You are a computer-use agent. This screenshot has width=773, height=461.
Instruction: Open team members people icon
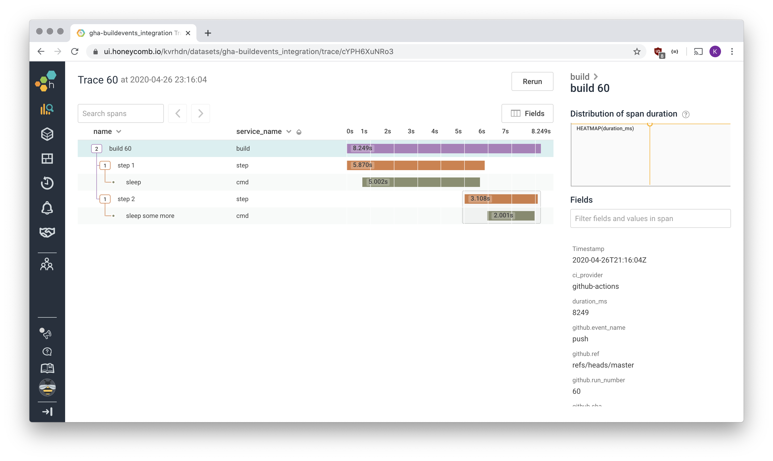tap(47, 264)
